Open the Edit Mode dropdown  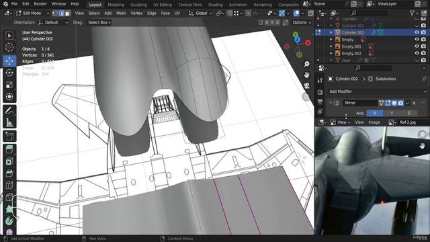pos(32,13)
